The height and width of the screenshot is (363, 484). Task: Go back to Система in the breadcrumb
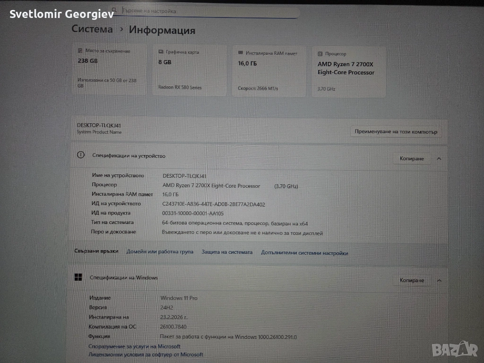(x=92, y=29)
